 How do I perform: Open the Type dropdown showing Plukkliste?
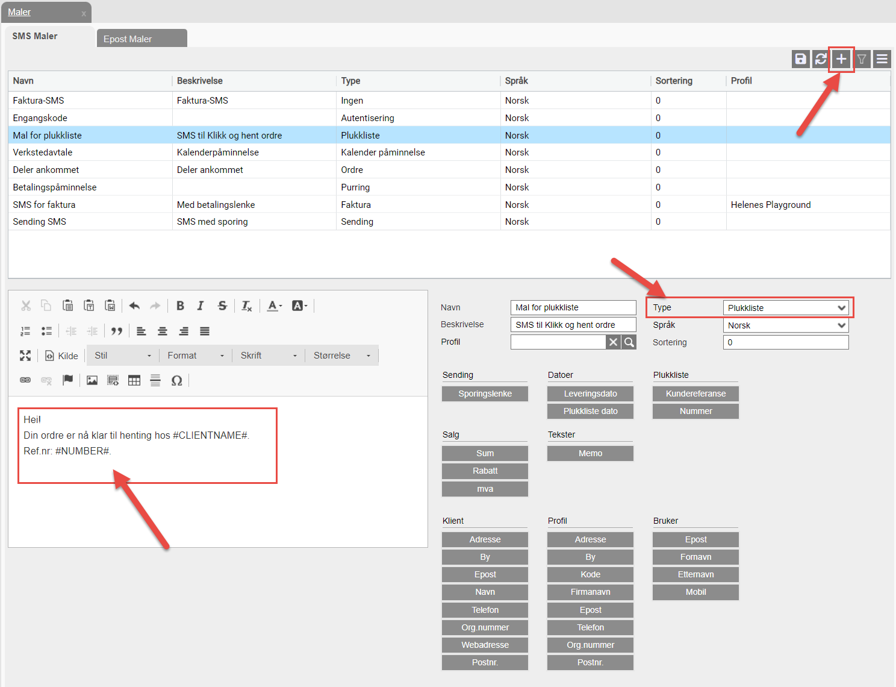pyautogui.click(x=786, y=308)
